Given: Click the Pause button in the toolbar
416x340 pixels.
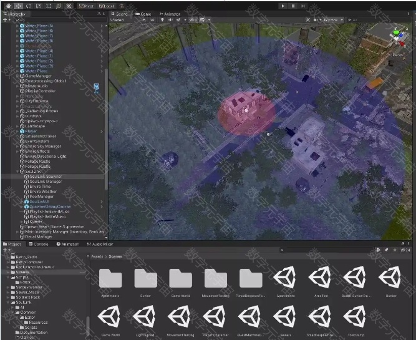Looking at the screenshot, I should [293, 6].
